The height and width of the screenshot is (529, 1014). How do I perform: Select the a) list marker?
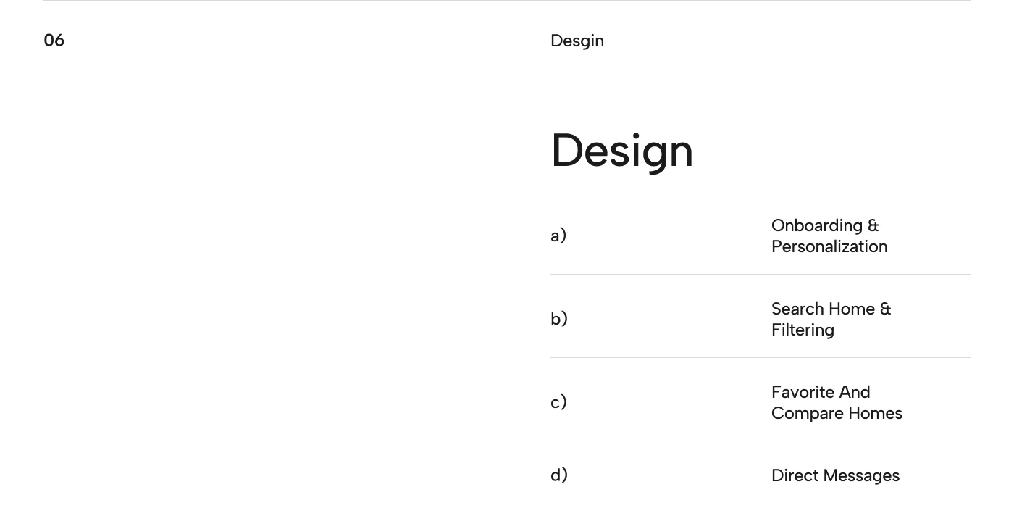click(x=558, y=236)
